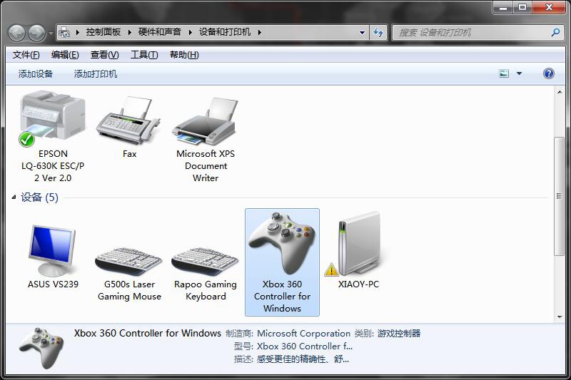Click scrollbar up arrow
Viewport: 571px width, 380px height.
pos(560,92)
